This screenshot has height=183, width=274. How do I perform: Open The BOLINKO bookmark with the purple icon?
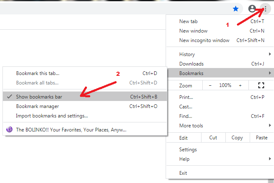point(71,129)
